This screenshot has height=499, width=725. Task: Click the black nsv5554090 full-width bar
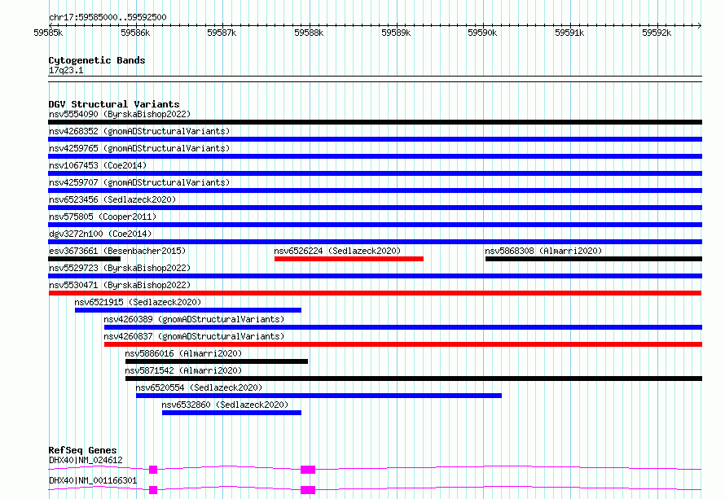(x=375, y=122)
